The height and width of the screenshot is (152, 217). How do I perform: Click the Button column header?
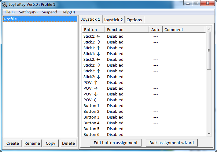(94, 29)
